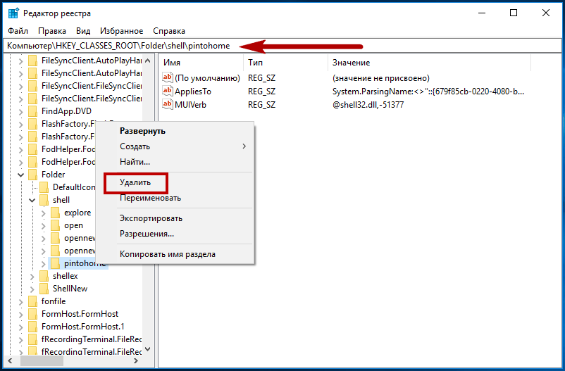Click the @shell32.dll,-51377 data value
565x371 pixels.
pos(368,105)
